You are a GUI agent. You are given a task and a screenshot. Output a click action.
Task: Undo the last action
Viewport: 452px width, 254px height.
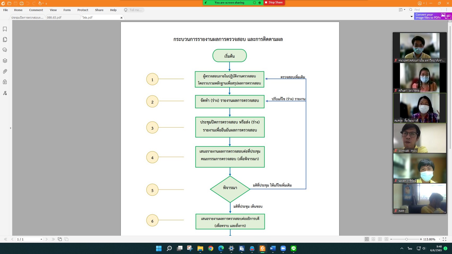28,3
